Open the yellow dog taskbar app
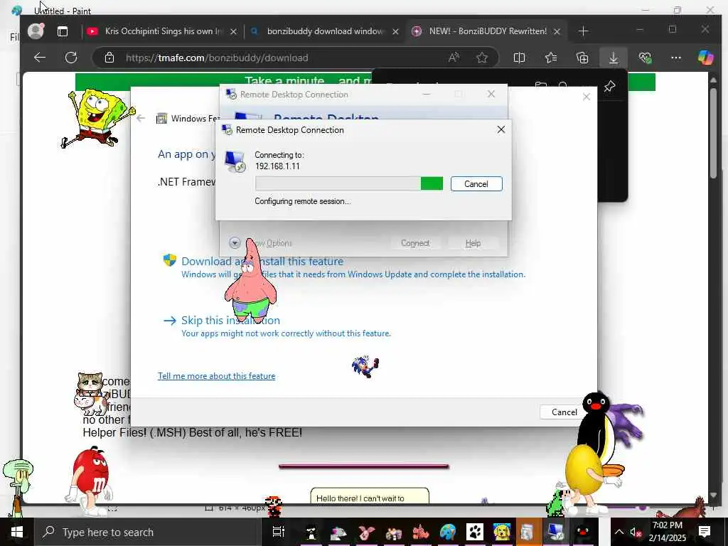This screenshot has width=728, height=546. pyautogui.click(x=501, y=532)
